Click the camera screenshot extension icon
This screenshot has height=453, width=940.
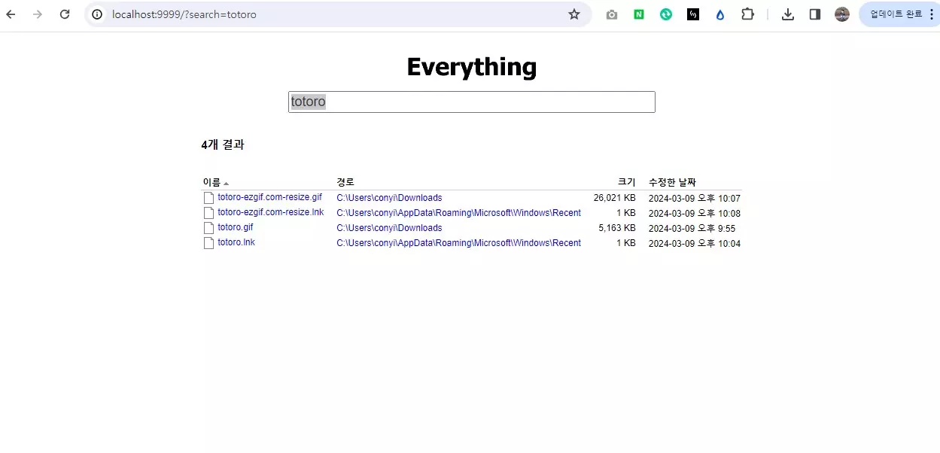pyautogui.click(x=612, y=14)
